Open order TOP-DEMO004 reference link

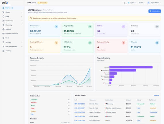79,104
